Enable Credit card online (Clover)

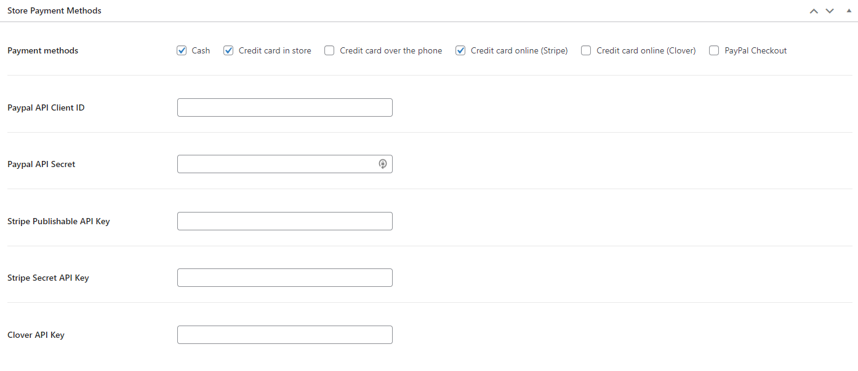pyautogui.click(x=587, y=50)
